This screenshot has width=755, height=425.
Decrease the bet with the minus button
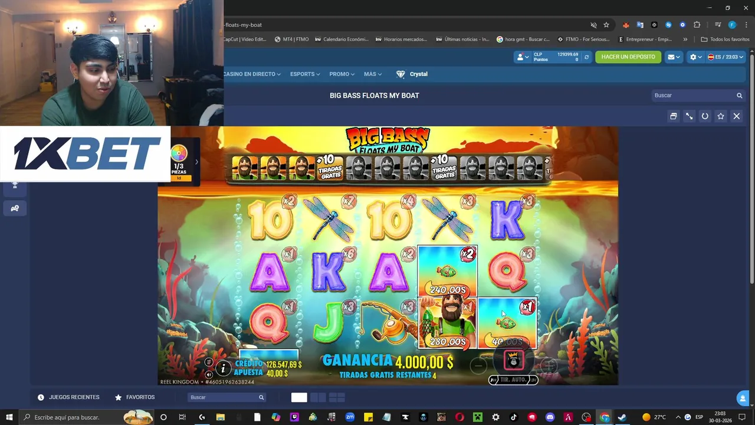pyautogui.click(x=480, y=366)
